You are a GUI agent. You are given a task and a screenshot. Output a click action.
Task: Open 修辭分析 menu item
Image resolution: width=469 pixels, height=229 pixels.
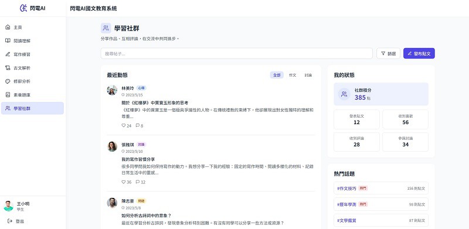[x=32, y=81]
